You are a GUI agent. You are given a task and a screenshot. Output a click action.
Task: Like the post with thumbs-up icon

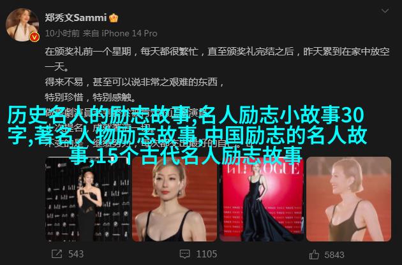click(314, 254)
